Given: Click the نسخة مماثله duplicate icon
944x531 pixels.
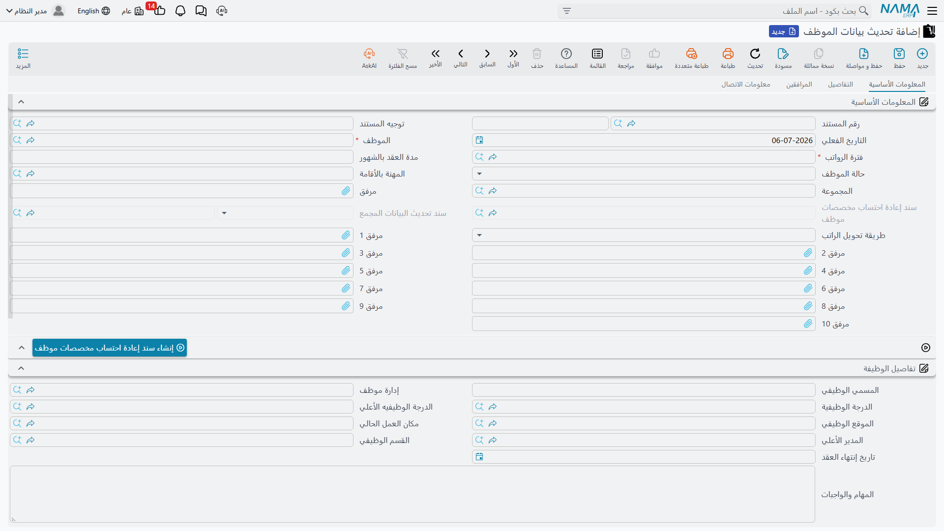Looking at the screenshot, I should pos(819,54).
